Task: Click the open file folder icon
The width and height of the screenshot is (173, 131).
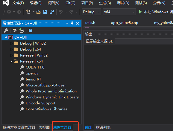Action: click(x=39, y=12)
